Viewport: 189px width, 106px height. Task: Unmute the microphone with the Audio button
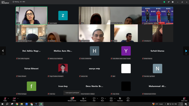tap(5, 99)
